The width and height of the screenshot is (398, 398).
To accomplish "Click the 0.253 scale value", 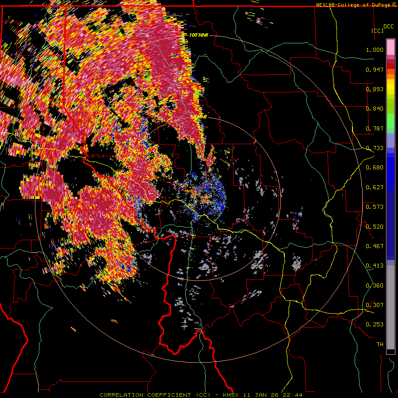I will (x=375, y=325).
